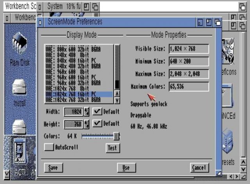Click the Test button
This screenshot has width=250, height=184.
(113, 148)
